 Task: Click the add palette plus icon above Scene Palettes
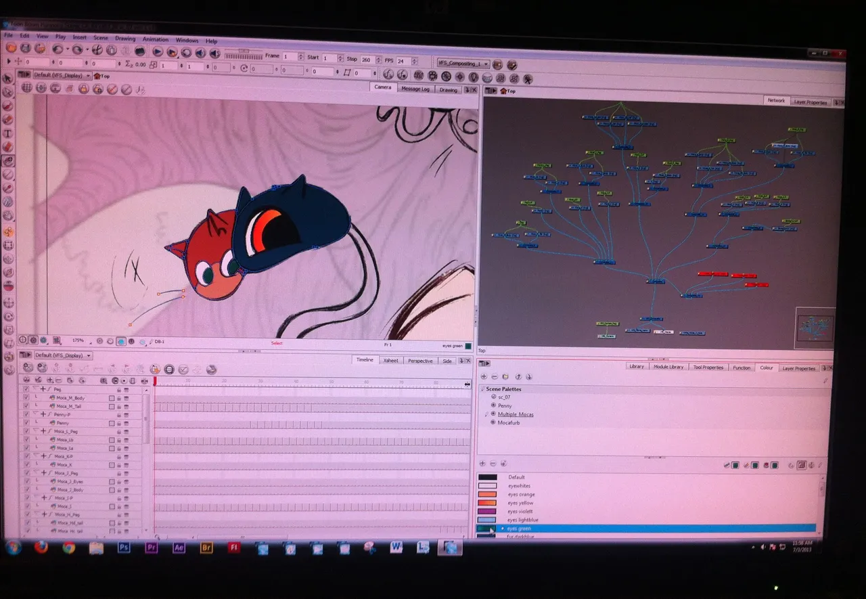[484, 377]
